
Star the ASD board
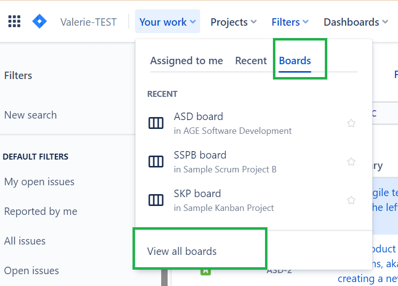tap(351, 123)
